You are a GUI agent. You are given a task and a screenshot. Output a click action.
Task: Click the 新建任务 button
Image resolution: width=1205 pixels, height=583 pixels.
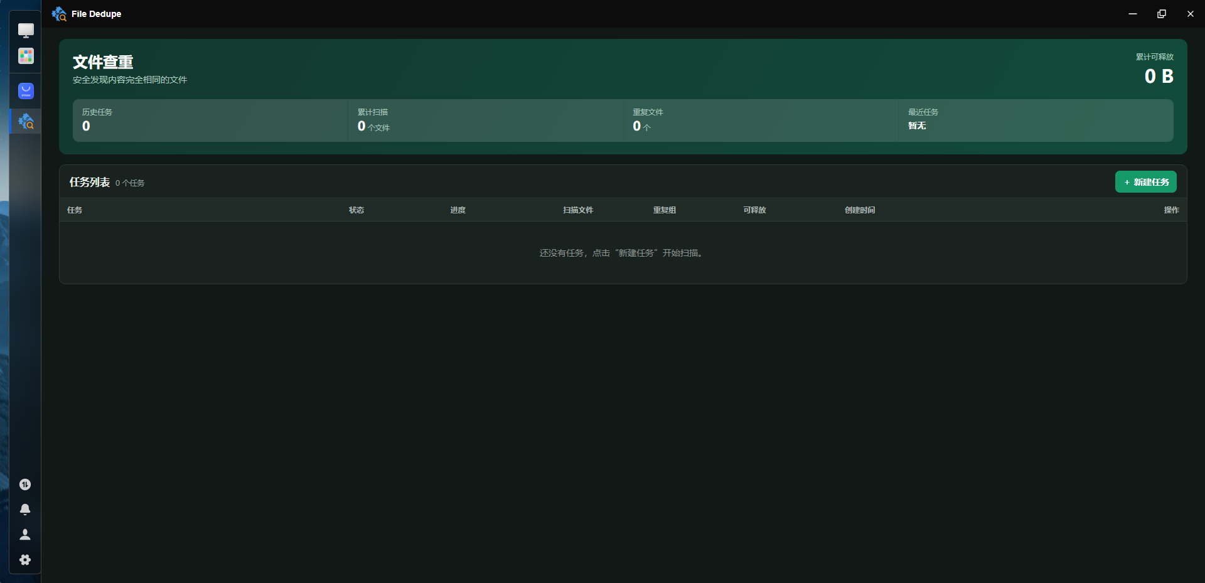click(x=1145, y=182)
